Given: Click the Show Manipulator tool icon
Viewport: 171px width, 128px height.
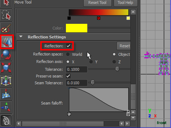Looking at the screenshot, I should point(6,107).
